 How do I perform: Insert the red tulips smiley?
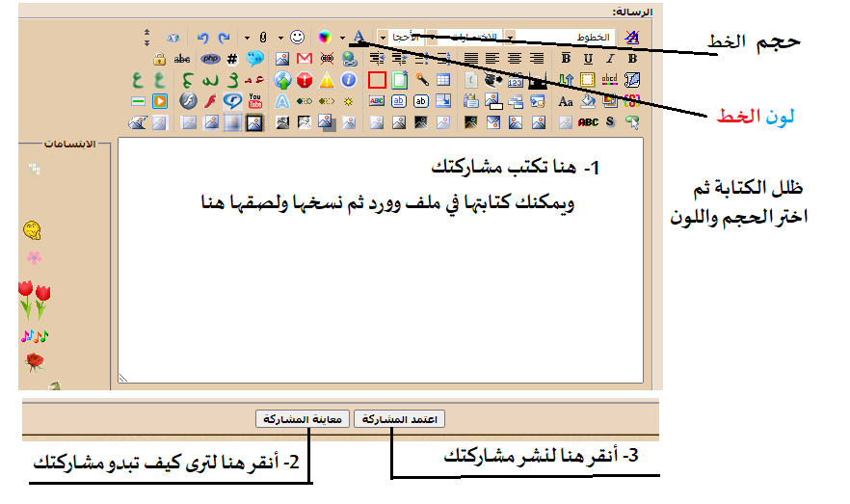click(34, 299)
